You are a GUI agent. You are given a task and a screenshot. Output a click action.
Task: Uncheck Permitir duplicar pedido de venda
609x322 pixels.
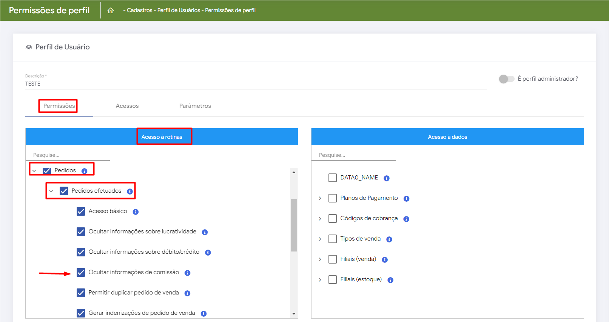(x=81, y=293)
